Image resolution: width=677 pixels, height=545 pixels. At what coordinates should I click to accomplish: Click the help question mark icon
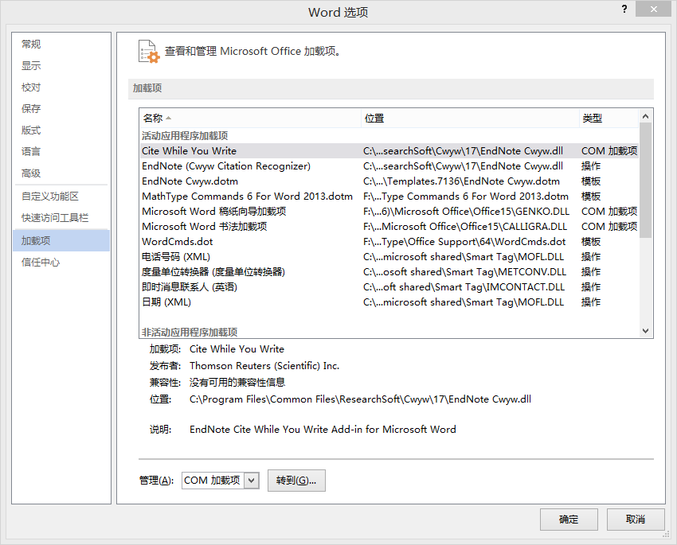(624, 9)
